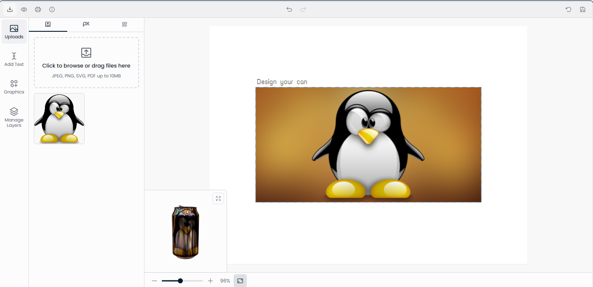Select the uploaded penguin thumbnail
The width and height of the screenshot is (593, 287).
[59, 119]
